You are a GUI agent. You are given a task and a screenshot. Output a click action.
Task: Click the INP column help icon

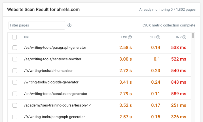pos(184,37)
